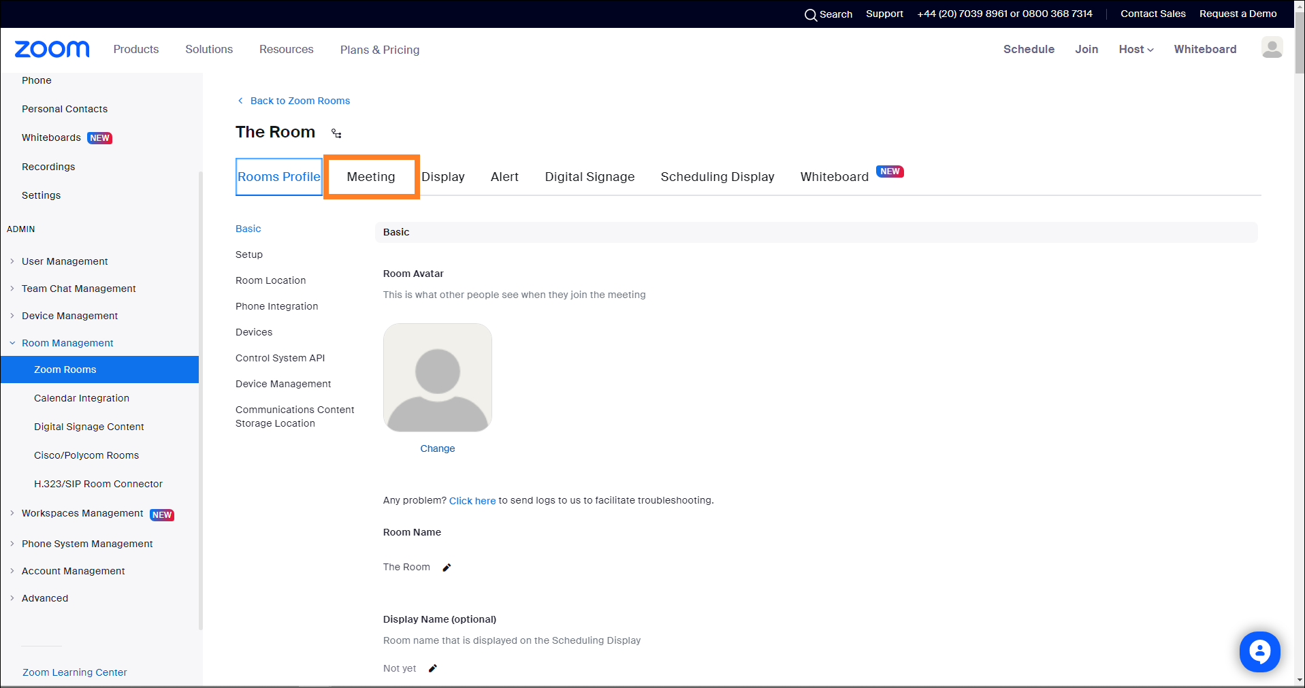
Task: Open the user profile avatar icon
Action: tap(1272, 48)
